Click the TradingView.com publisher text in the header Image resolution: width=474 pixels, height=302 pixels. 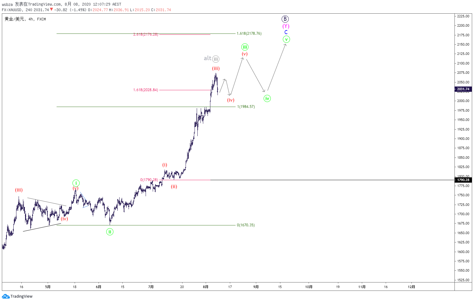(x=44, y=4)
